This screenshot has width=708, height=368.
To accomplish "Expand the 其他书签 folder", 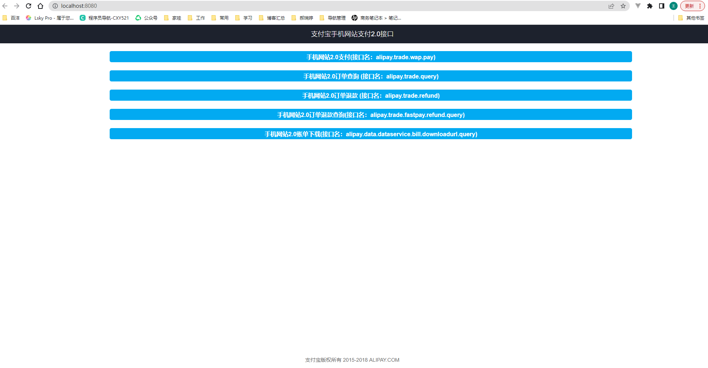I will pos(691,18).
